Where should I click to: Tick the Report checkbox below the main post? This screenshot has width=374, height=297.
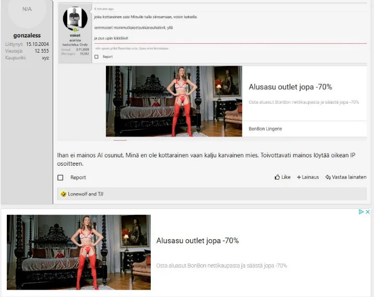(61, 178)
